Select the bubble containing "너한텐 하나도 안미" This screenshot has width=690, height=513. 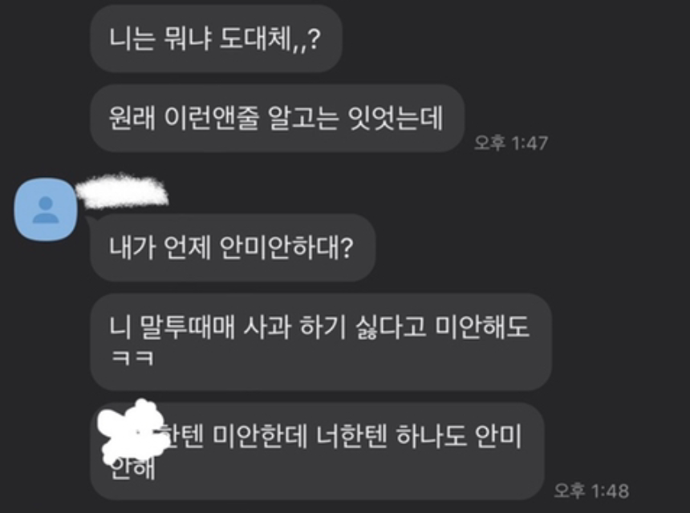[x=317, y=451]
